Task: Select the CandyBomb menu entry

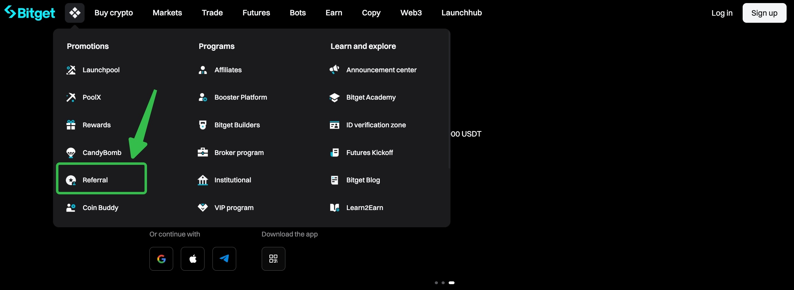Action: coord(102,153)
